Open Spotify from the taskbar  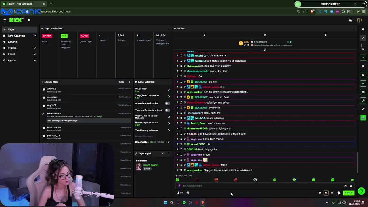click(x=184, y=202)
